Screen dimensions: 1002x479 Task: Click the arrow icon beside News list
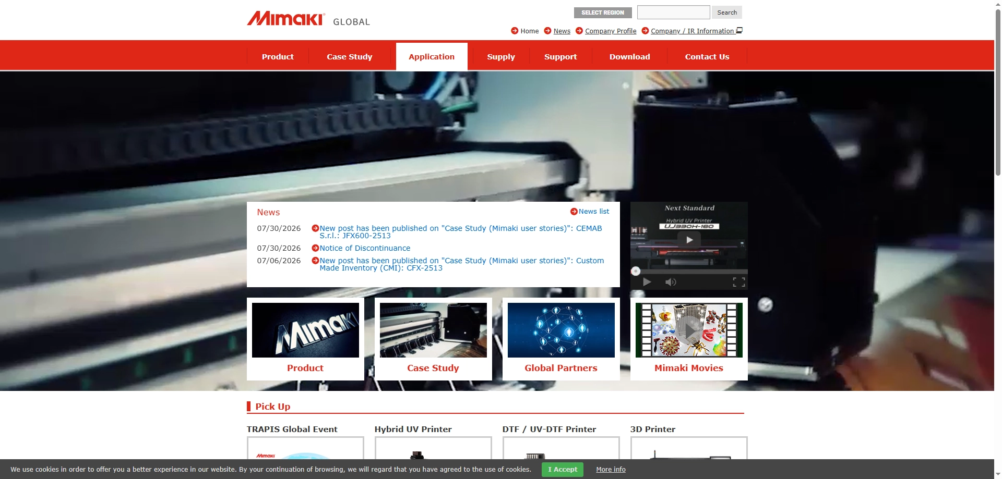(x=574, y=212)
